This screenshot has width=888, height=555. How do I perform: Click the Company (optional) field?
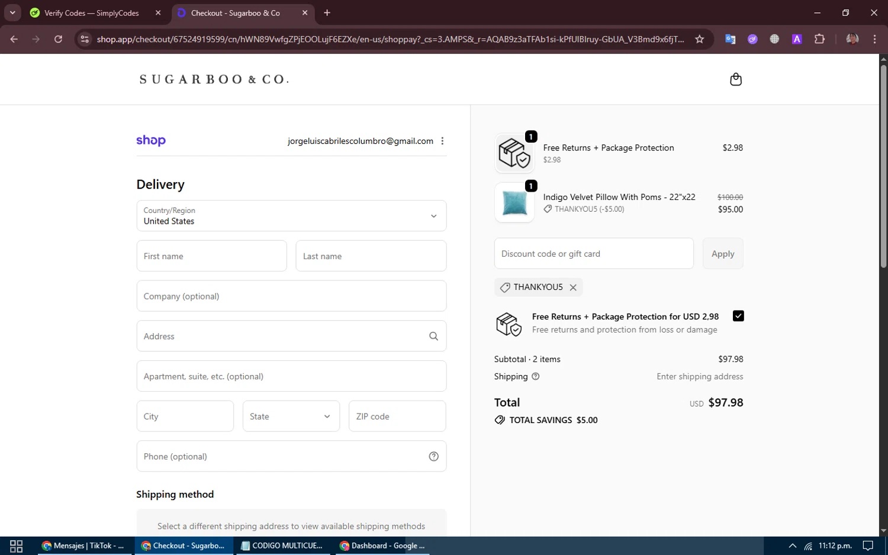[291, 296]
